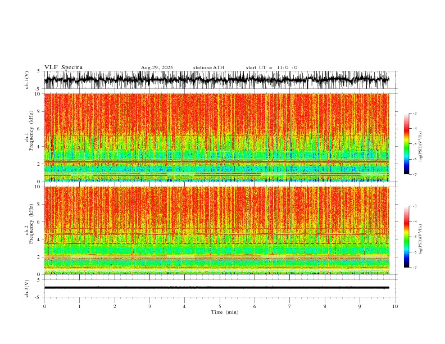Image resolution: width=445 pixels, height=344 pixels.
Task: Click the ch.2 color bar "log(PSD)(V²/Hz)" label
Action: click(x=420, y=239)
